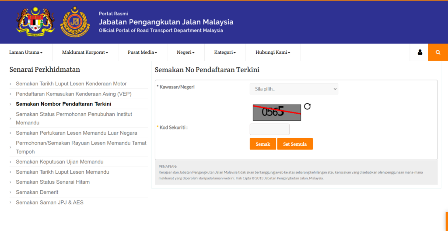Click the PENAFIAN disclaimer label
448x231 pixels.
coord(168,166)
